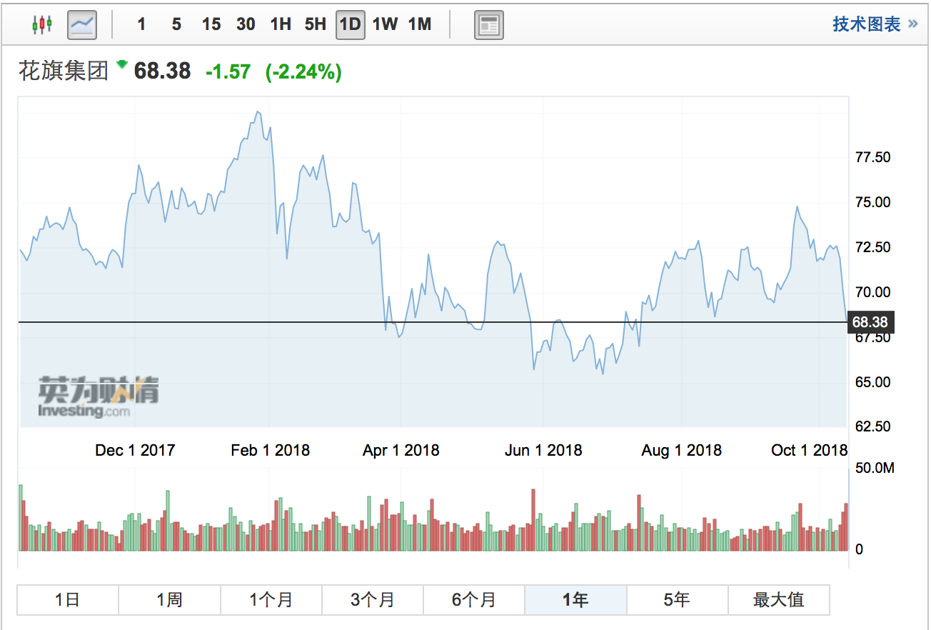The image size is (931, 630).
Task: Click the -1.57 price change value
Action: [x=228, y=71]
